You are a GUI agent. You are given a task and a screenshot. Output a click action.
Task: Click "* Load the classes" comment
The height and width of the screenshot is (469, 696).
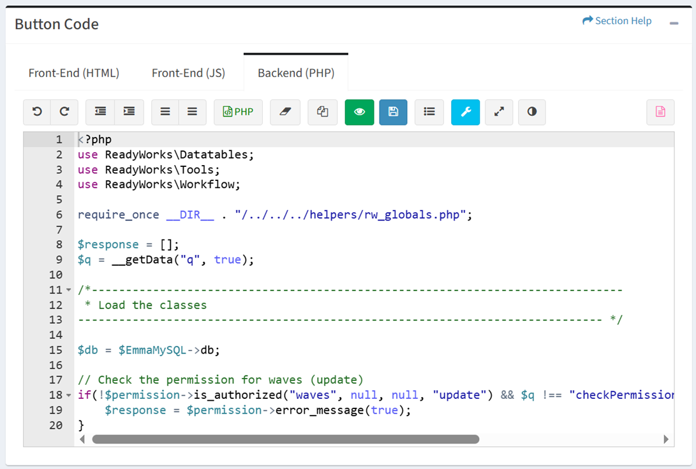pos(145,305)
